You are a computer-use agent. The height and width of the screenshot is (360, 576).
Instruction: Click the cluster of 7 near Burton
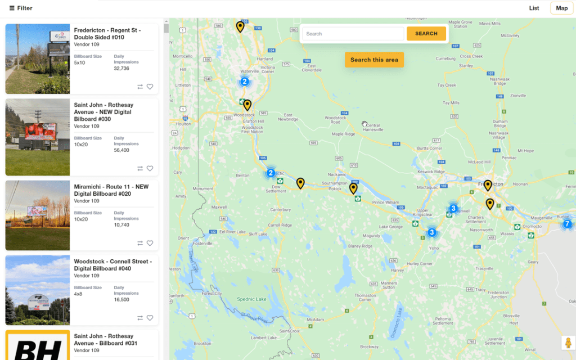567,224
